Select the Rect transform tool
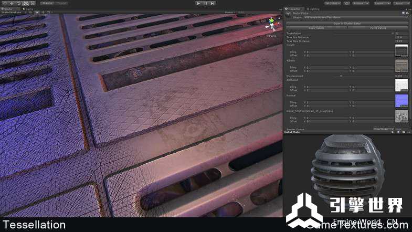 tap(33, 4)
